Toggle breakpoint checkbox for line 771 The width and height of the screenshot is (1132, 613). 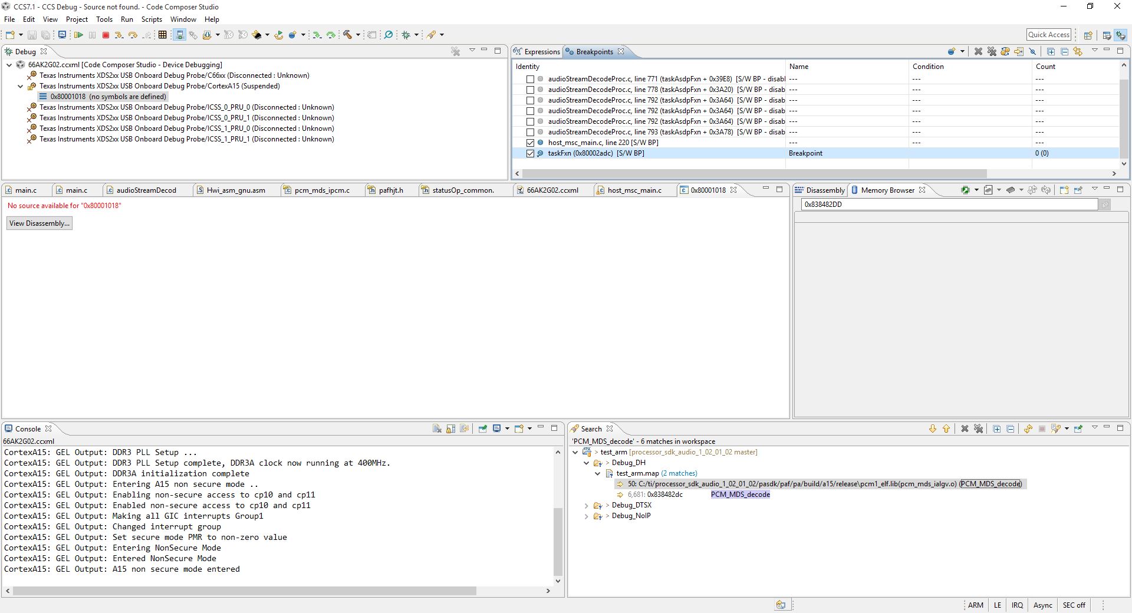[530, 79]
